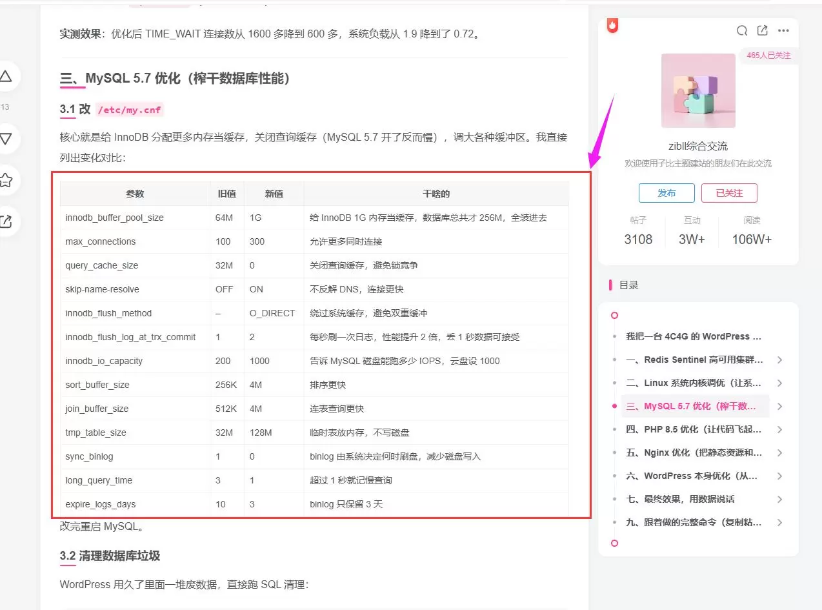Image resolution: width=822 pixels, height=610 pixels.
Task: Click the /etc/my.cnf inline code
Action: [130, 110]
